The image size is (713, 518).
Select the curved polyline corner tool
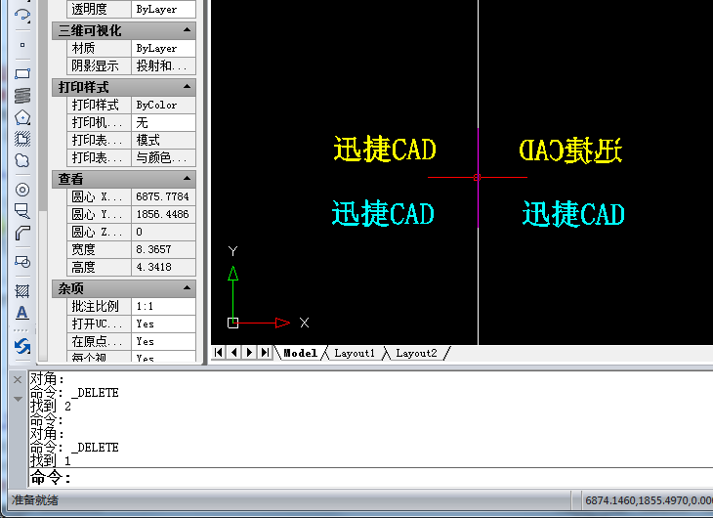point(22,233)
